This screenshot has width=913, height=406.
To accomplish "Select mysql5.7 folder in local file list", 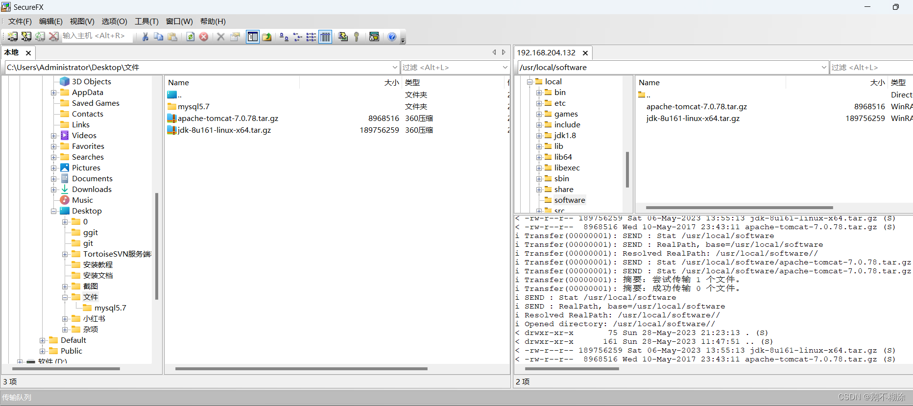I will (193, 106).
